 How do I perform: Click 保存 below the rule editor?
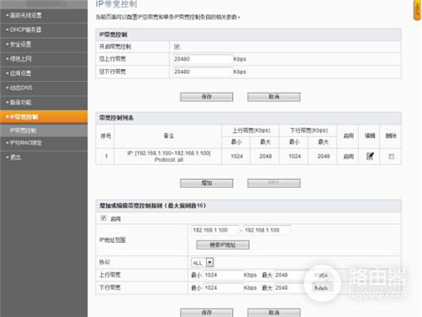point(207,313)
